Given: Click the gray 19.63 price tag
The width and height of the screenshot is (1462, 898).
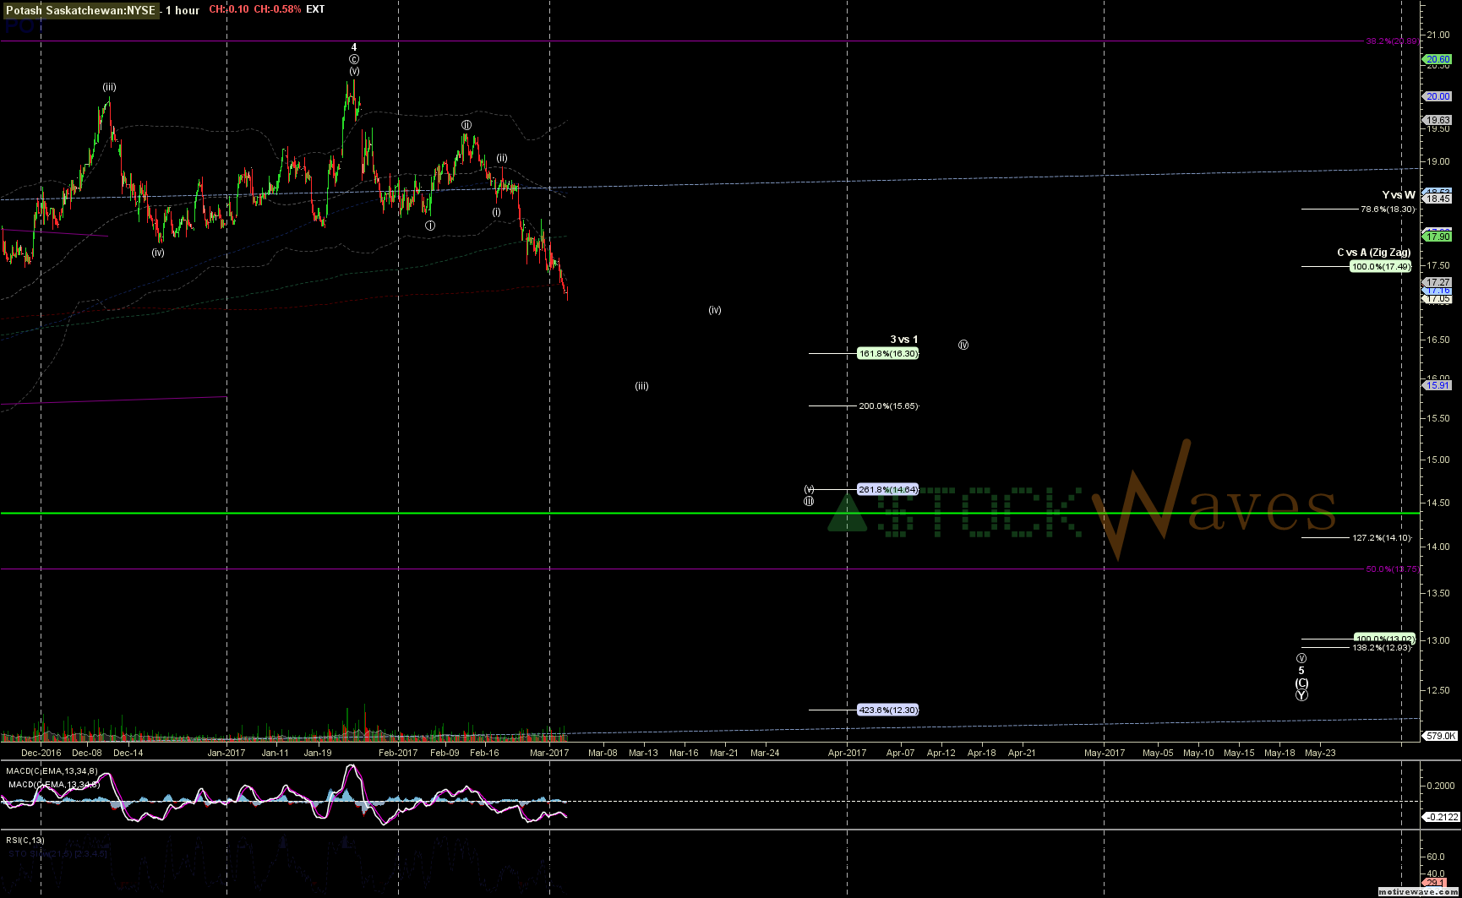Looking at the screenshot, I should [1438, 120].
